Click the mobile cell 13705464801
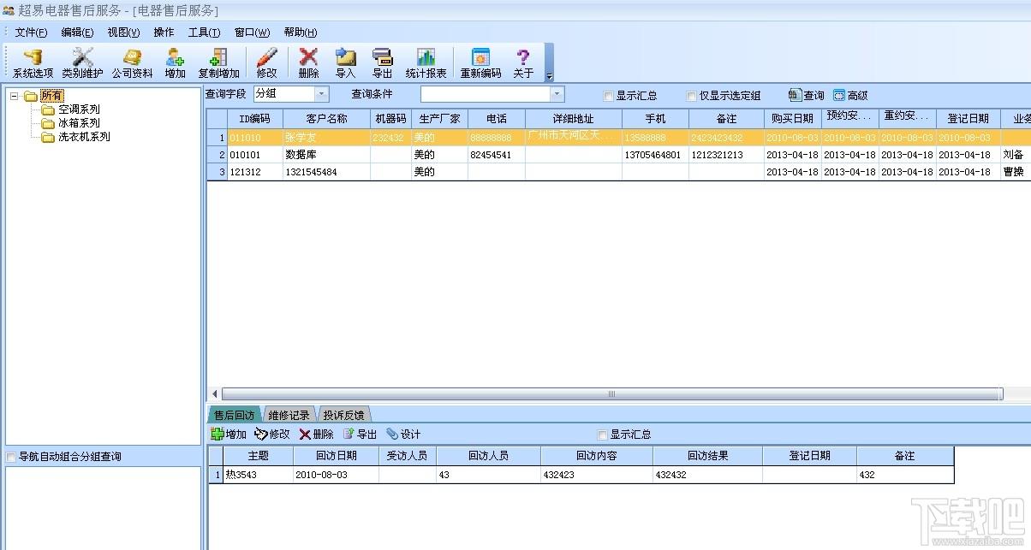The width and height of the screenshot is (1031, 550). click(655, 155)
